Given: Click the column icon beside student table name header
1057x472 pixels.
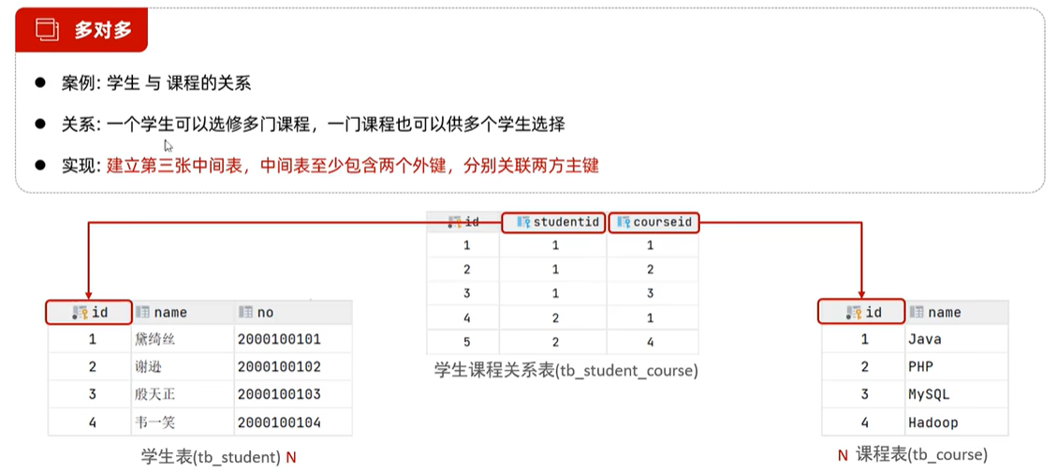Looking at the screenshot, I should [x=142, y=312].
